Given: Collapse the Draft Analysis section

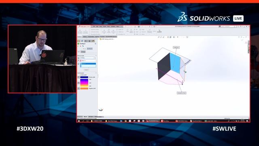Looking at the screenshot, I should (x=96, y=73).
